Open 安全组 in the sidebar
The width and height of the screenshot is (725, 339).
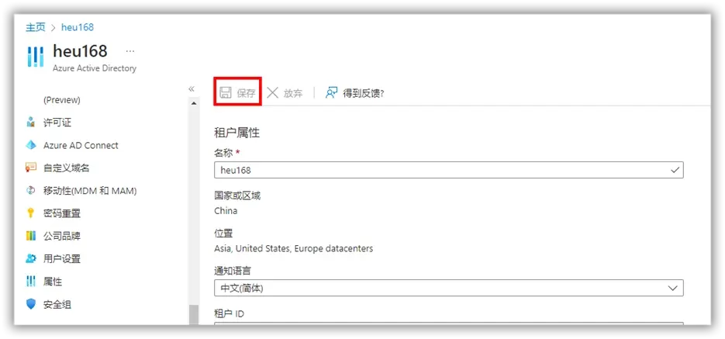click(x=57, y=304)
